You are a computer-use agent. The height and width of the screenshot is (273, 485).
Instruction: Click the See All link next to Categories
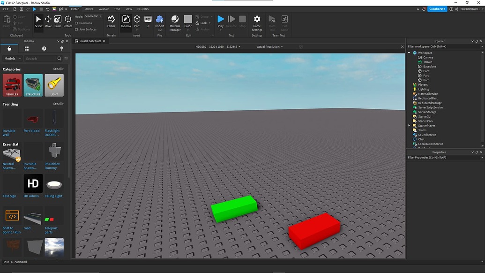point(58,69)
